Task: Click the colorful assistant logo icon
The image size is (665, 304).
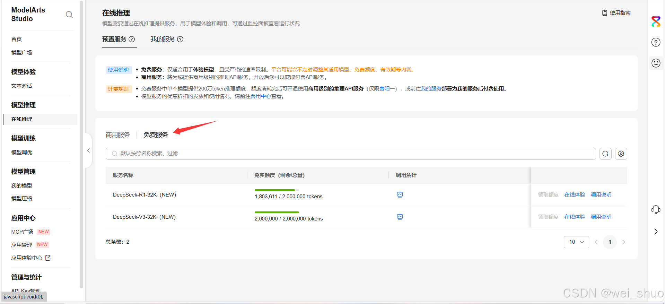Action: [x=656, y=21]
